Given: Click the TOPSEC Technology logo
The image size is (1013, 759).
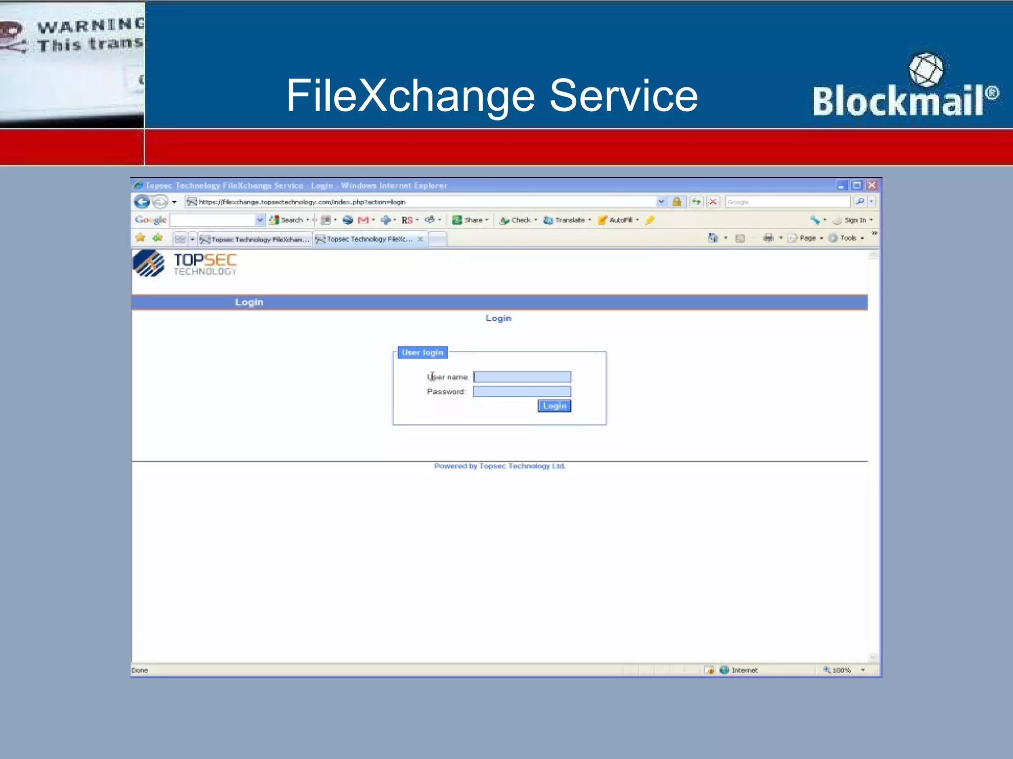Looking at the screenshot, I should click(x=185, y=264).
